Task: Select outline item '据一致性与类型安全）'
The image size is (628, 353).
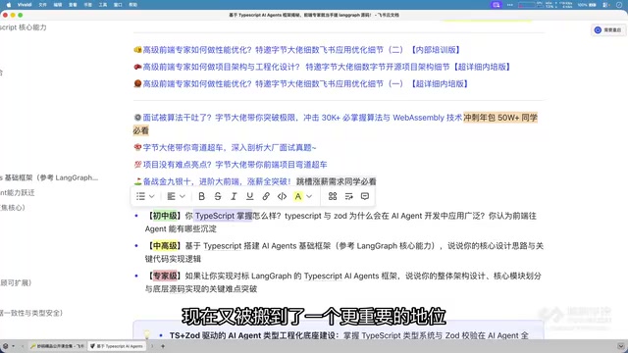Action: [31, 313]
